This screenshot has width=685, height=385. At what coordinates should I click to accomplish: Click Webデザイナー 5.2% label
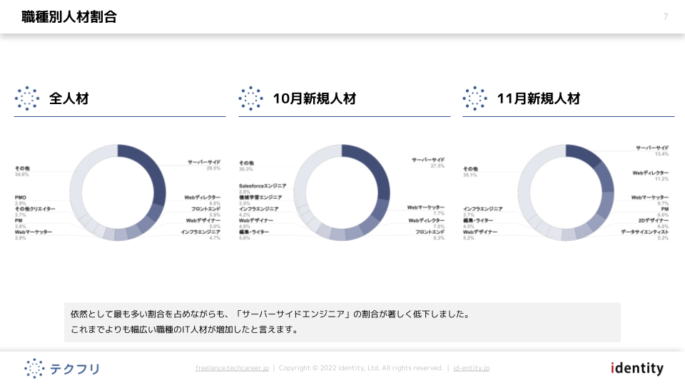pyautogui.click(x=480, y=235)
